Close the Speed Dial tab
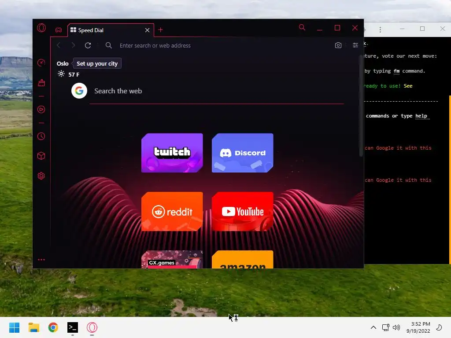The image size is (451, 338). (147, 30)
